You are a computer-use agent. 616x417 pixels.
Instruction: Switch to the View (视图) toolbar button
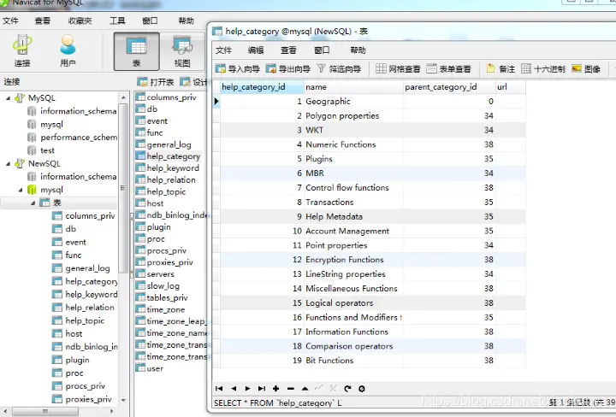(x=182, y=51)
